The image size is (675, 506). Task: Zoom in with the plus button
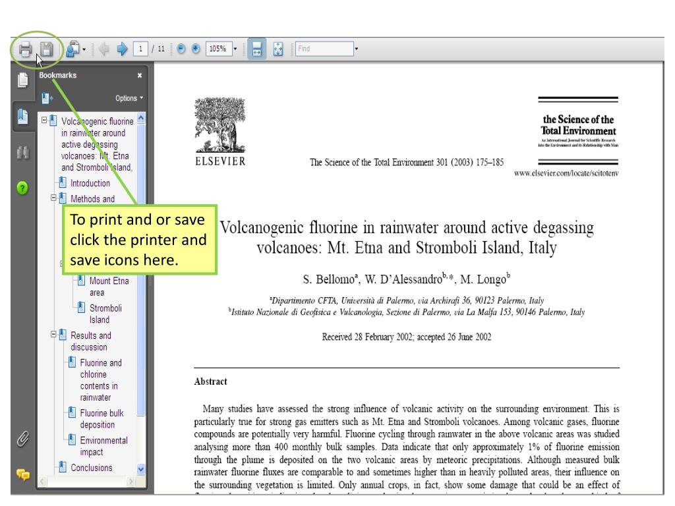pos(196,49)
